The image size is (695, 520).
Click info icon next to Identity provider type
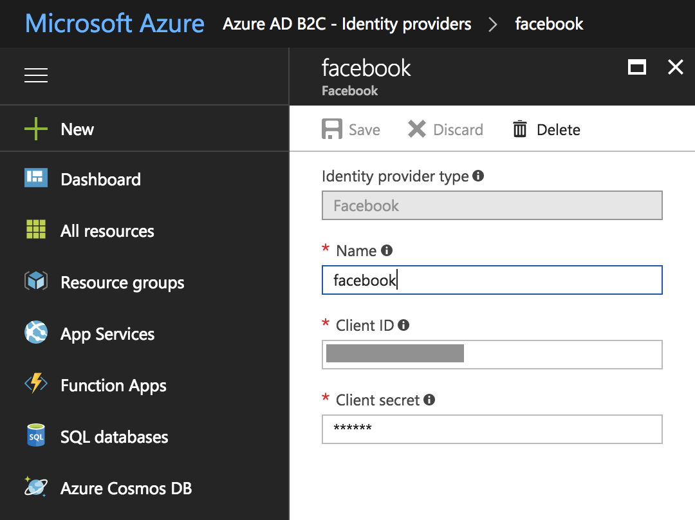pyautogui.click(x=478, y=176)
